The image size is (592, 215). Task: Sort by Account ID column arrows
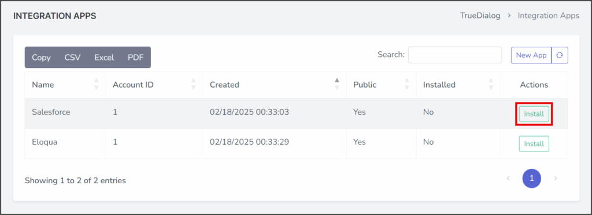[x=194, y=84]
